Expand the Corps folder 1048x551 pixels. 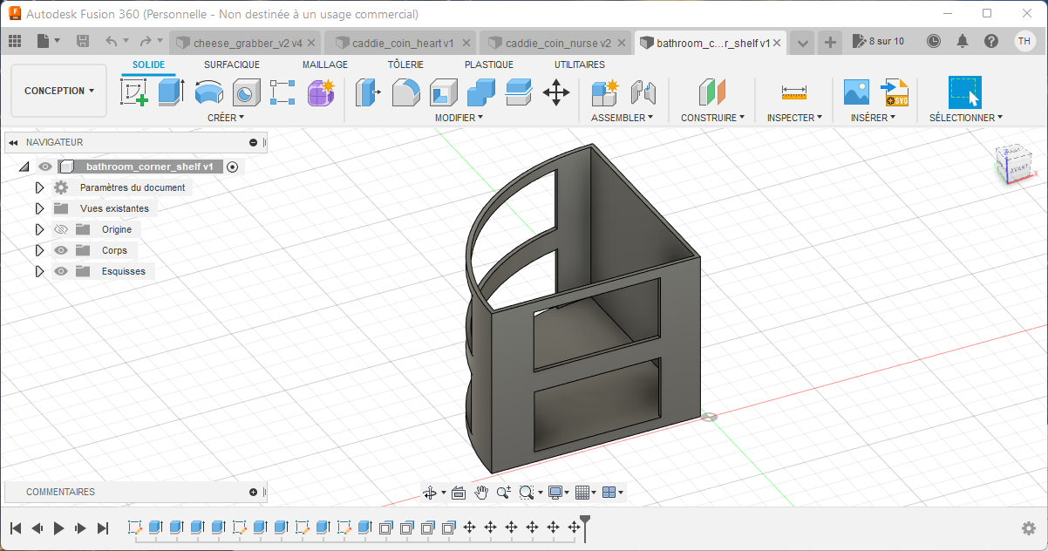coord(39,250)
